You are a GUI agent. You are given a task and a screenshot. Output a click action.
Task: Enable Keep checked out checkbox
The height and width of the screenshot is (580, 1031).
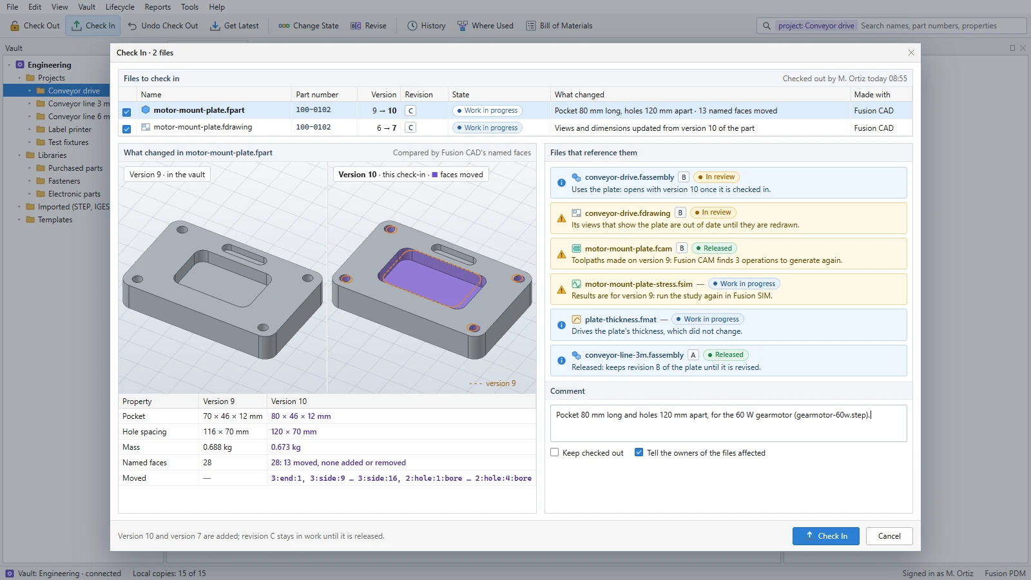tap(555, 452)
